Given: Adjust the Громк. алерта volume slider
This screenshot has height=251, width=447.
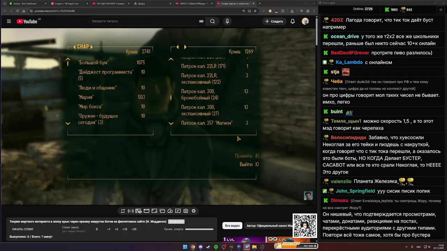Looking at the screenshot, I should tap(199, 229).
